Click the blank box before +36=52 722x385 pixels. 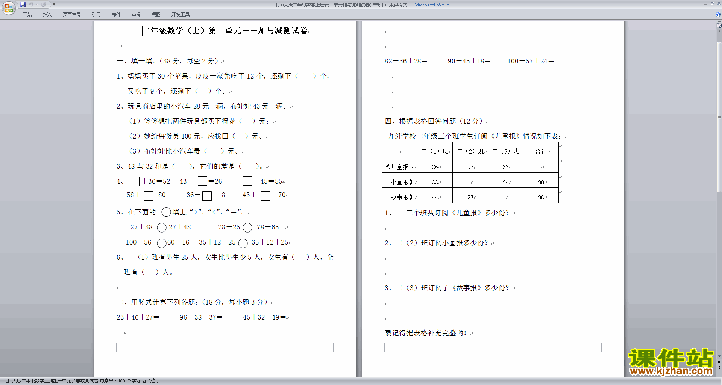click(135, 181)
